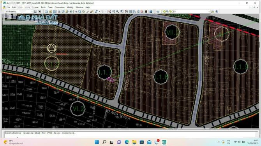Open the Tools menu
Screen dimensions: 261x146
click(43, 7)
